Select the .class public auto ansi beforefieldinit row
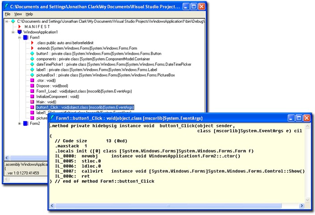315x215 pixels. (x=65, y=43)
